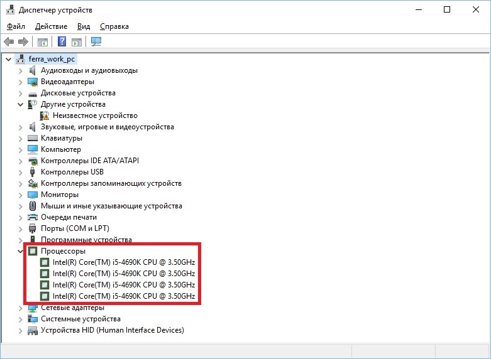The width and height of the screenshot is (491, 359).
Task: Select the Контроллеры USB category label
Action: click(72, 172)
